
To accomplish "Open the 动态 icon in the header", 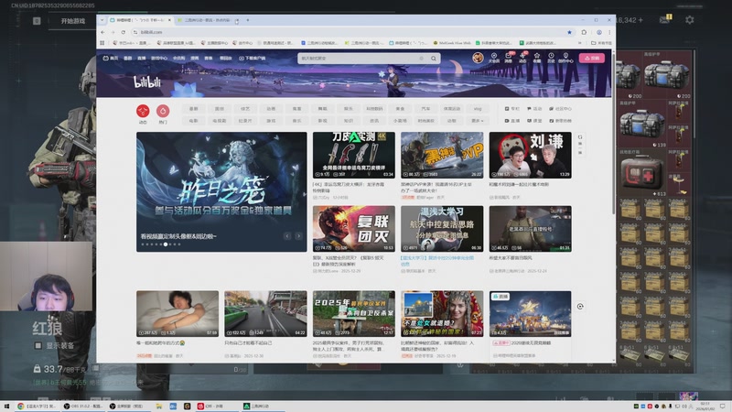I will [x=522, y=58].
